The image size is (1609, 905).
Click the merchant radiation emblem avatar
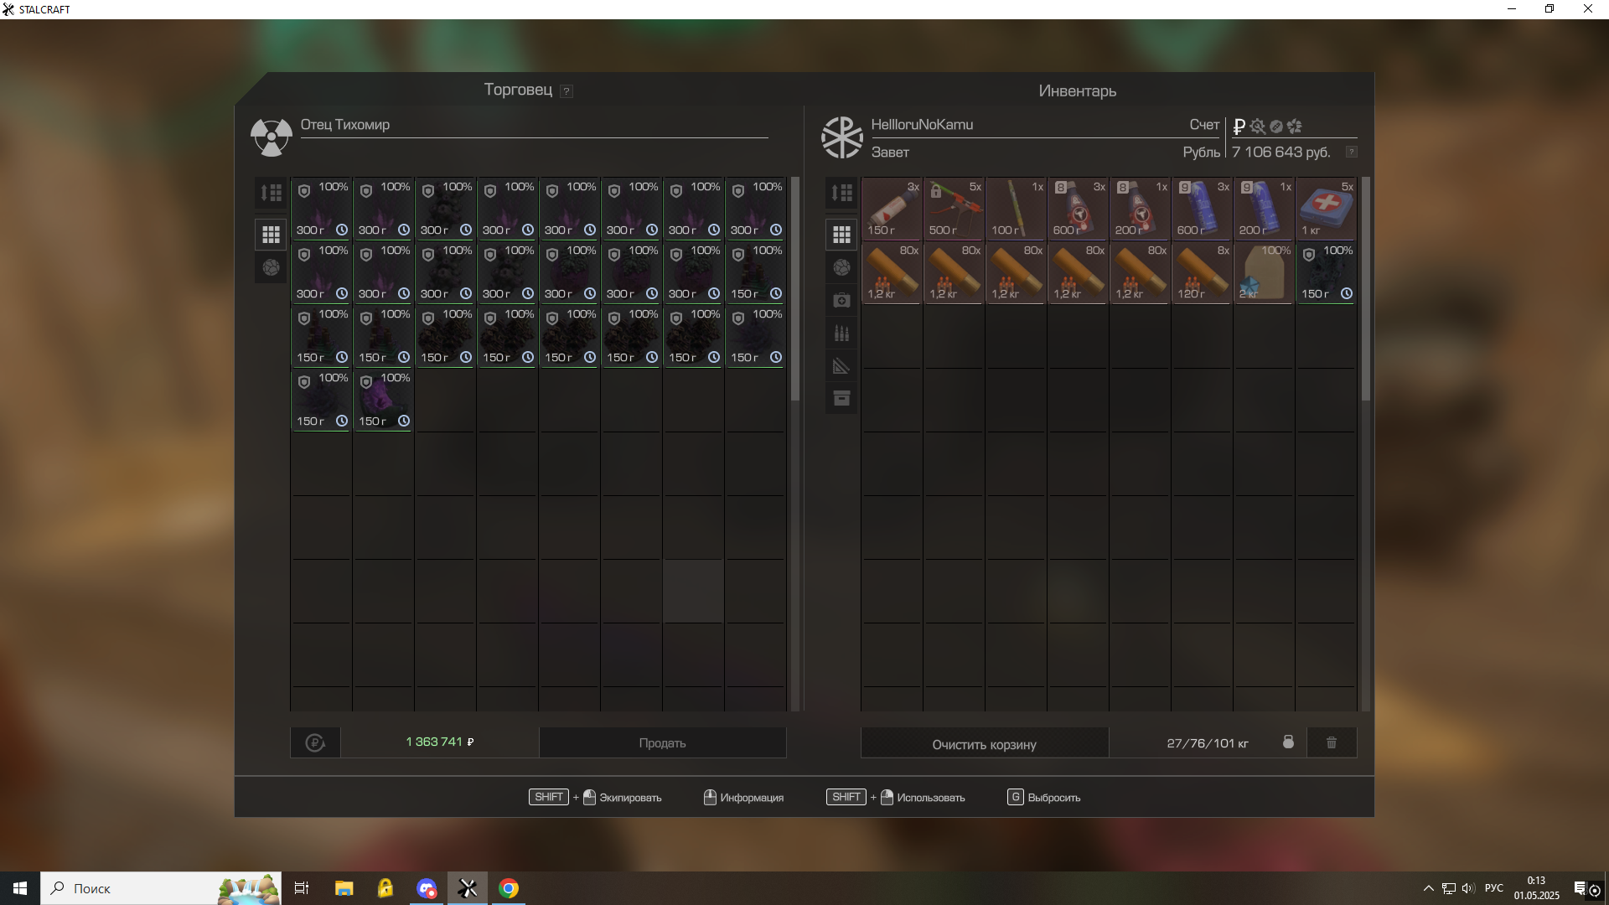coord(271,137)
